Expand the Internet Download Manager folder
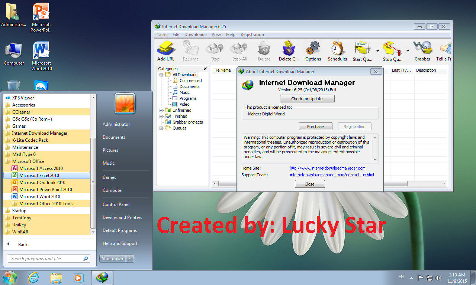The width and height of the screenshot is (476, 285). pyautogui.click(x=46, y=133)
